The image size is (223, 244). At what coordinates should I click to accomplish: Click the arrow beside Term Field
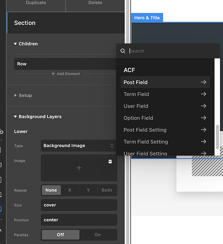203,94
